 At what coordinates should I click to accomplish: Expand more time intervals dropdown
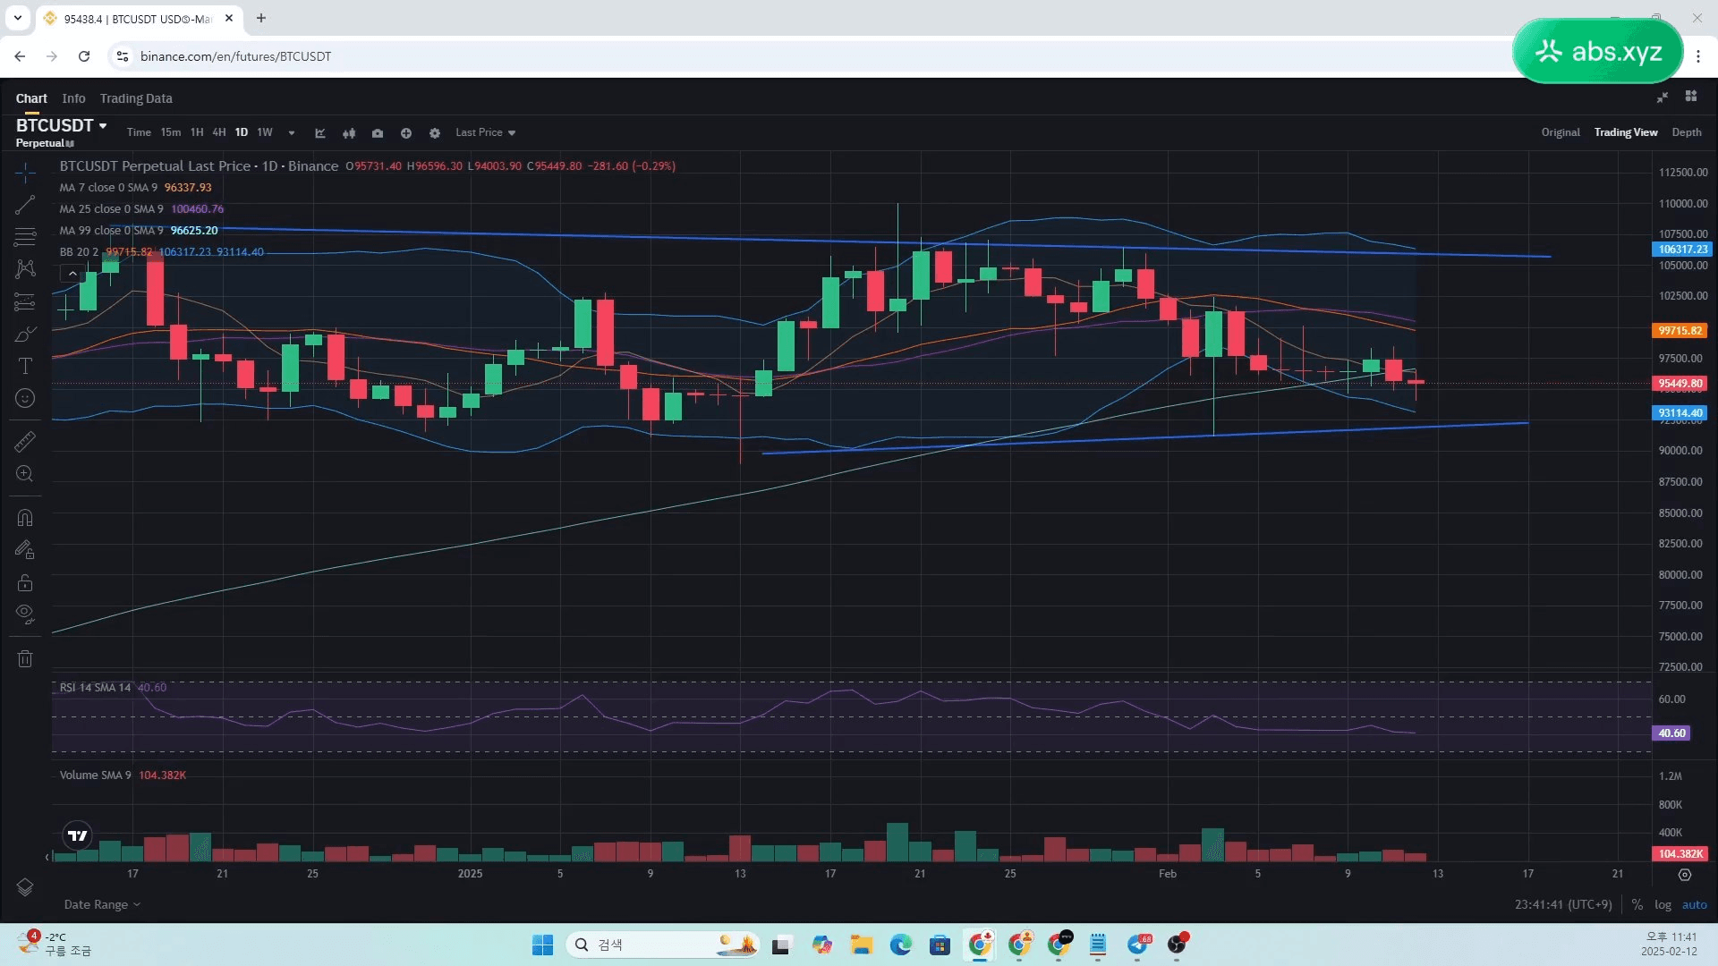(292, 132)
